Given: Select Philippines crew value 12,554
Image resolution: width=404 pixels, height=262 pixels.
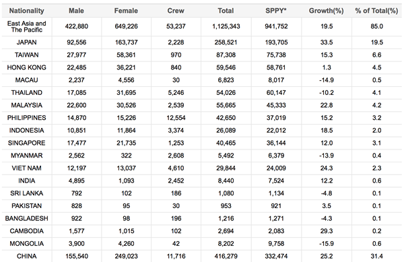Looking at the screenshot, I should 176,118.
